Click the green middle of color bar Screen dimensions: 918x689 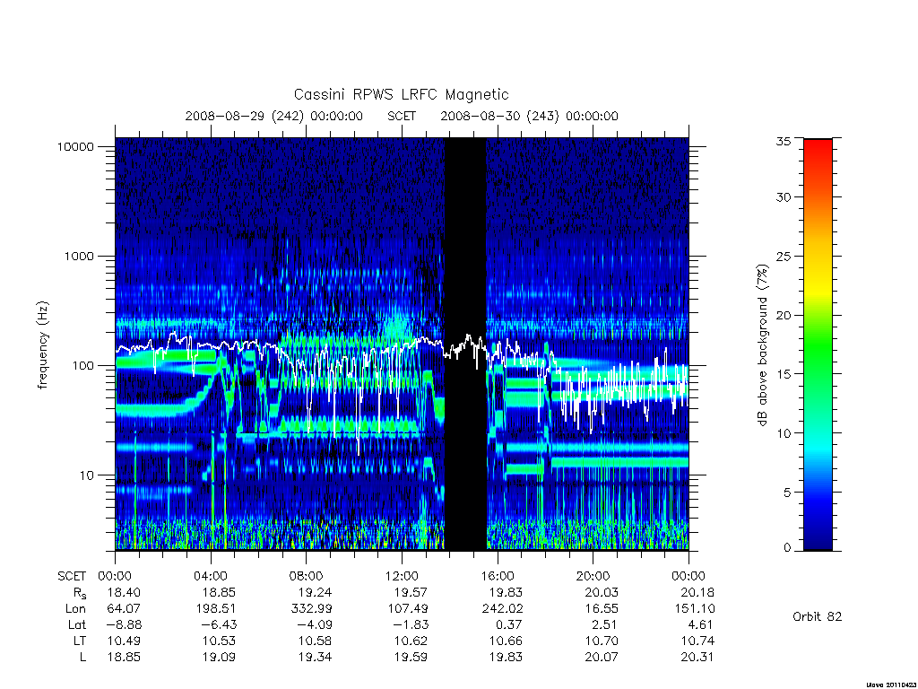pyautogui.click(x=818, y=345)
